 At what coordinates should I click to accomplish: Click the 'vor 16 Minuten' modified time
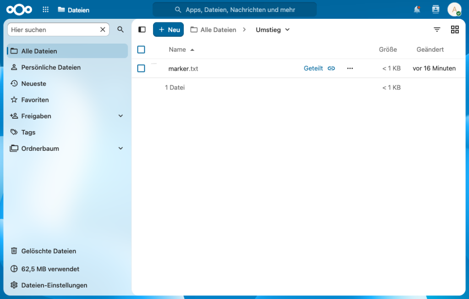point(434,68)
